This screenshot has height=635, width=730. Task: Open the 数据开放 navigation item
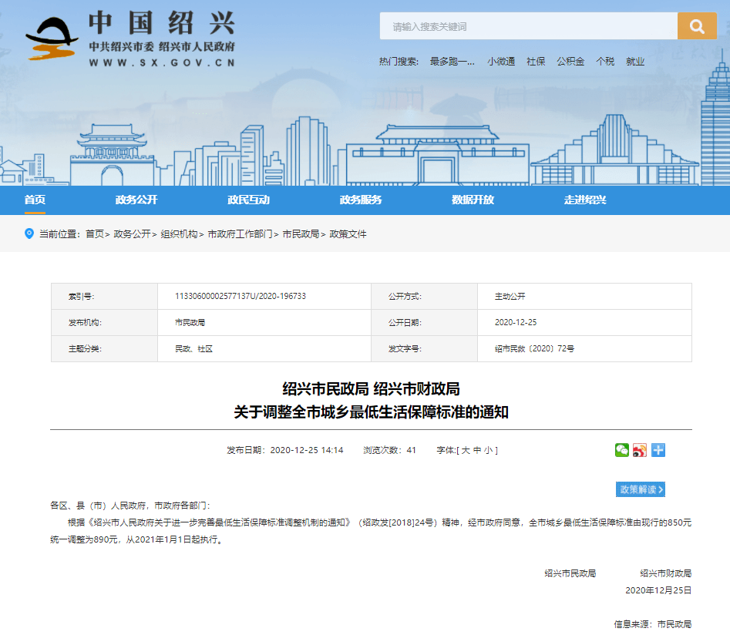point(473,200)
